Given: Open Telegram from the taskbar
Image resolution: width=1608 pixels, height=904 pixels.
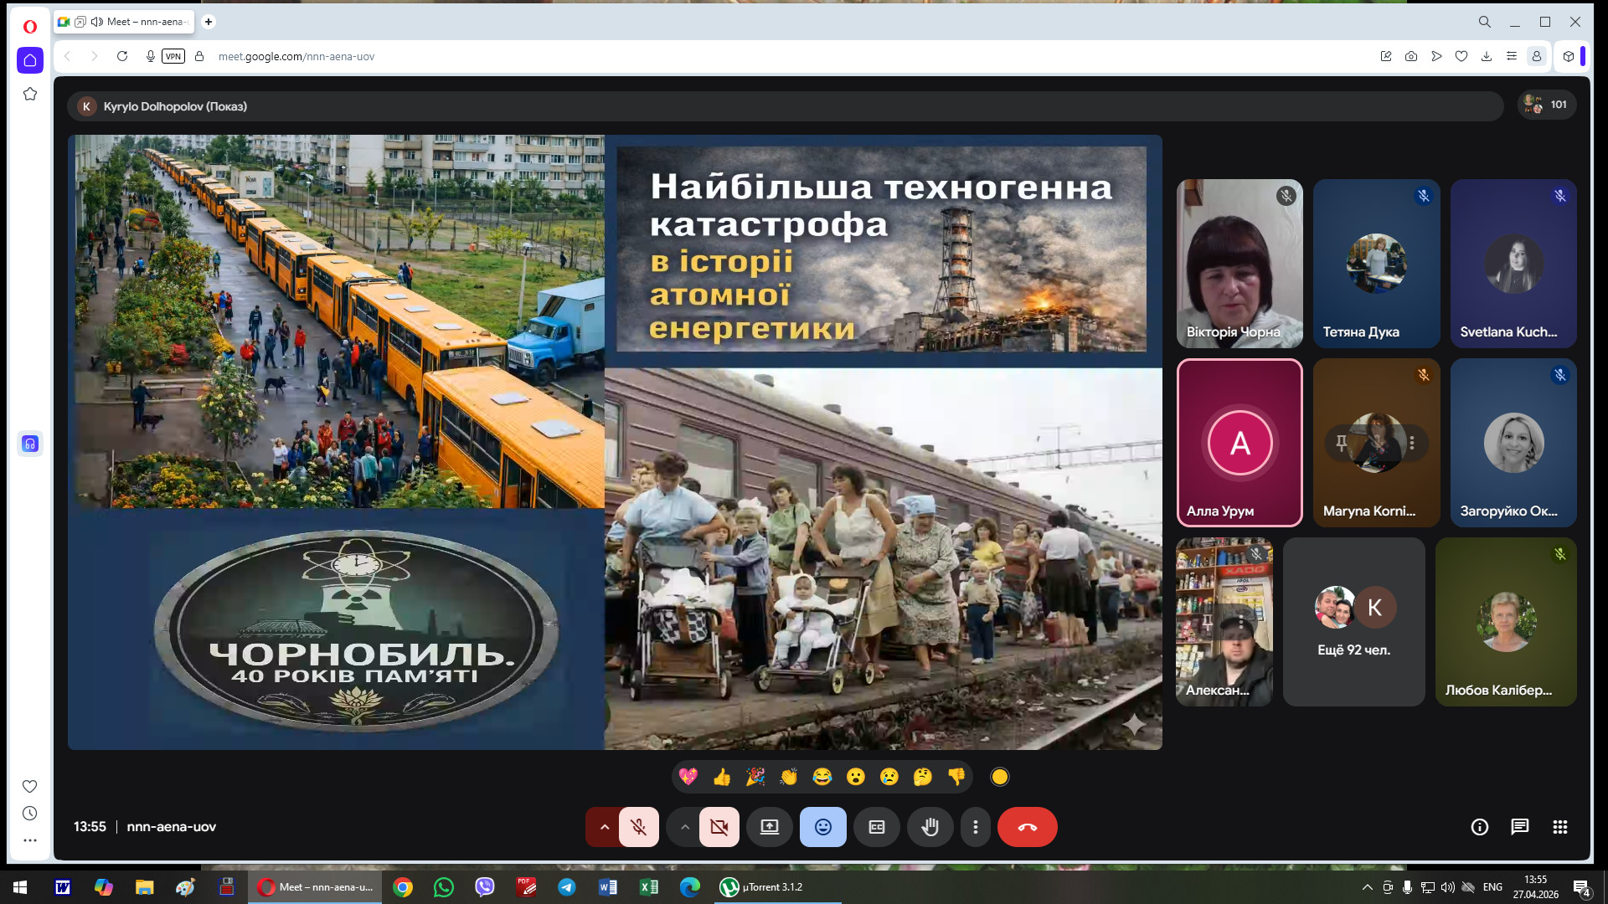Looking at the screenshot, I should (567, 887).
